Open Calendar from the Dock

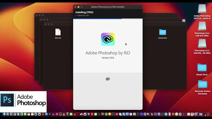click(29, 114)
